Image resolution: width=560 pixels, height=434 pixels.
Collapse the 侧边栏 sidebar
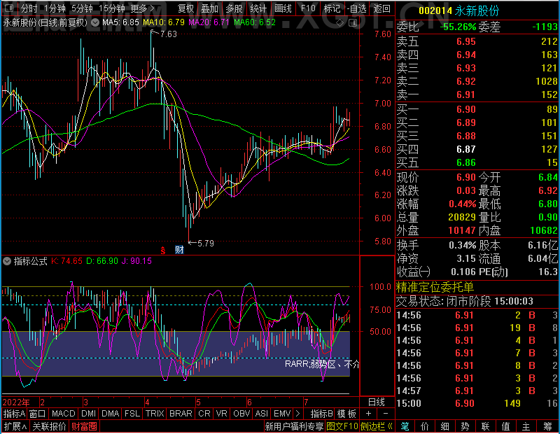[x=377, y=426]
